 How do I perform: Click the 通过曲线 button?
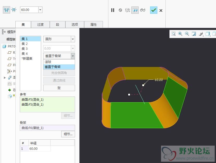pyautogui.click(x=59, y=80)
